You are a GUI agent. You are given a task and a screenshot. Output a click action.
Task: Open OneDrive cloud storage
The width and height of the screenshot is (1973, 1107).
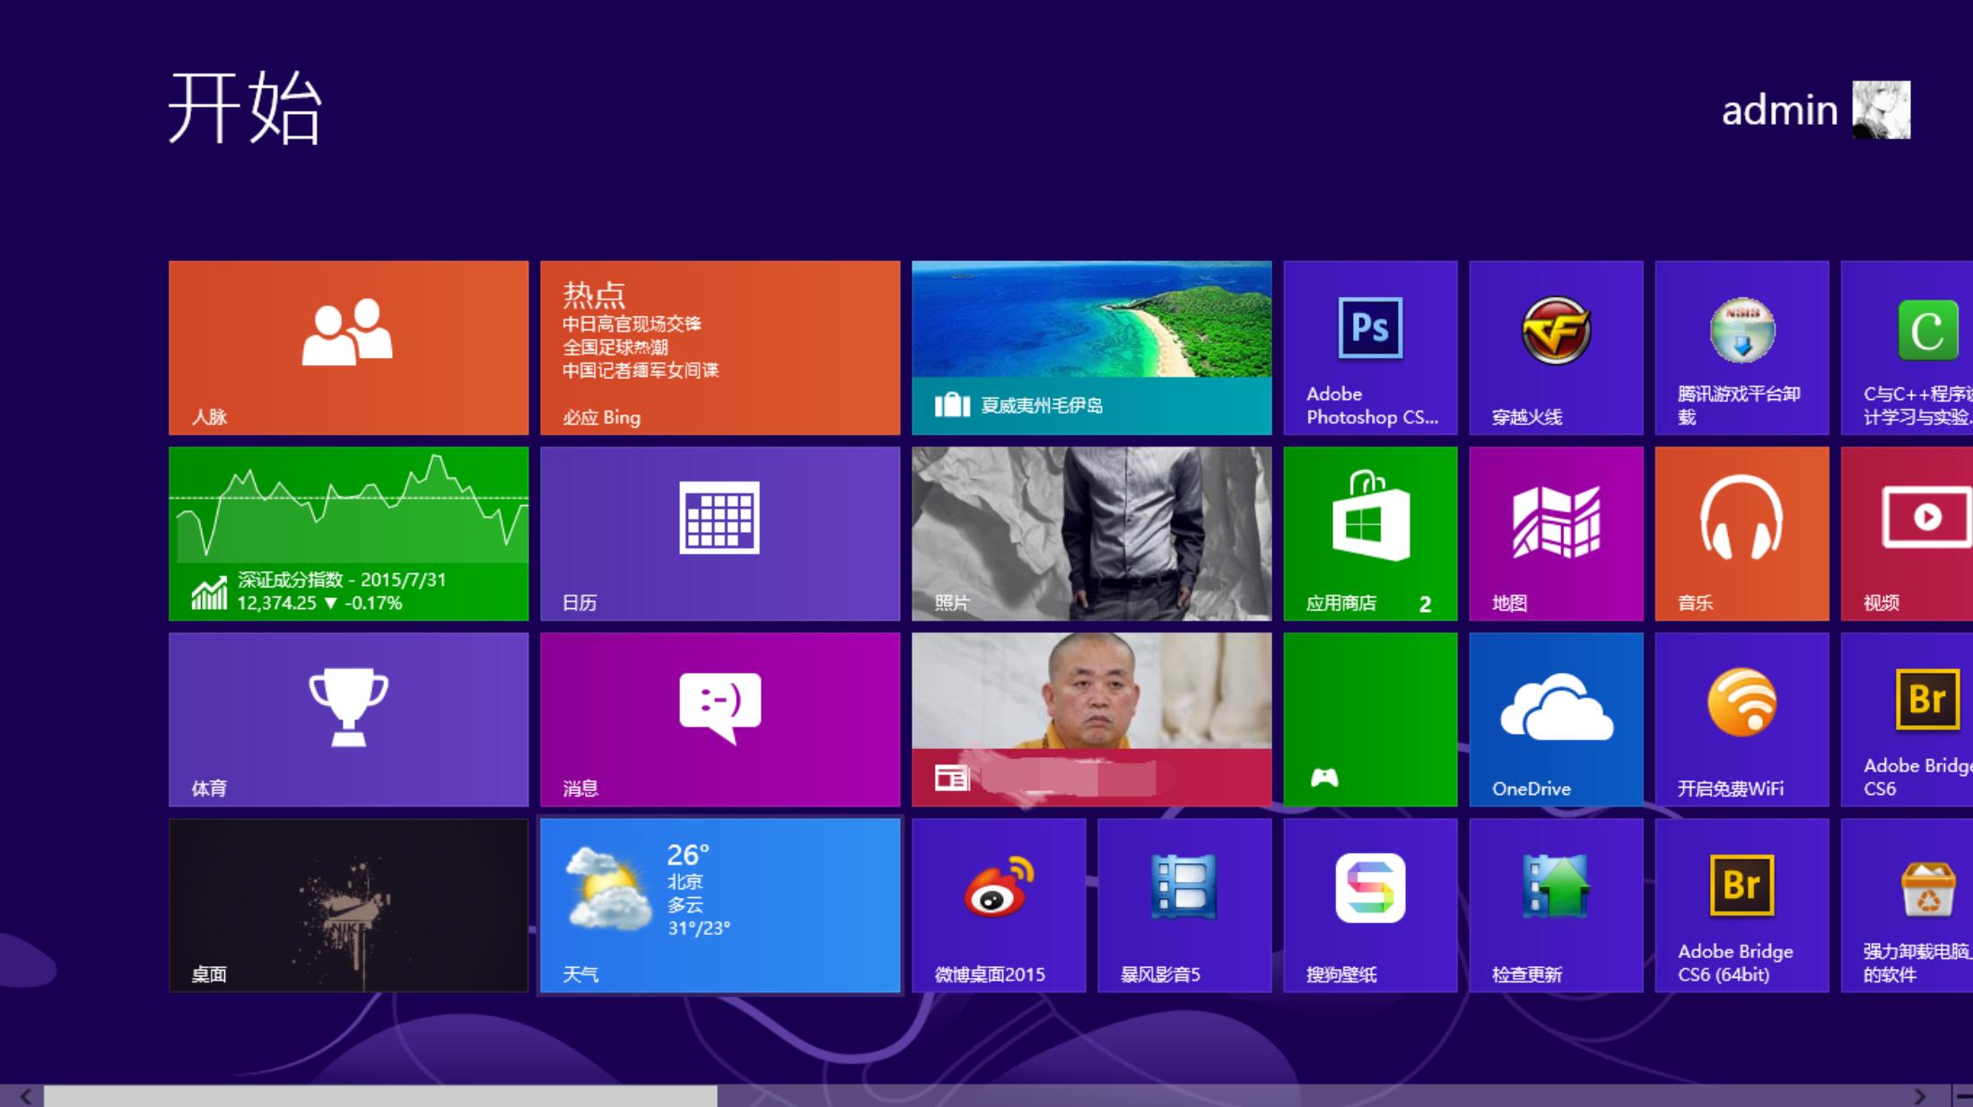pos(1557,718)
